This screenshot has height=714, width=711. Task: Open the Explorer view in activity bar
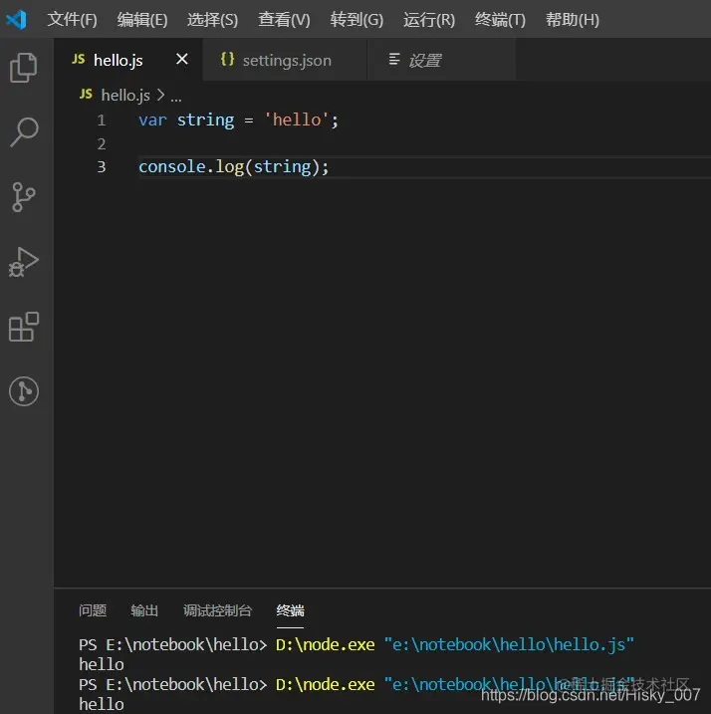(24, 68)
